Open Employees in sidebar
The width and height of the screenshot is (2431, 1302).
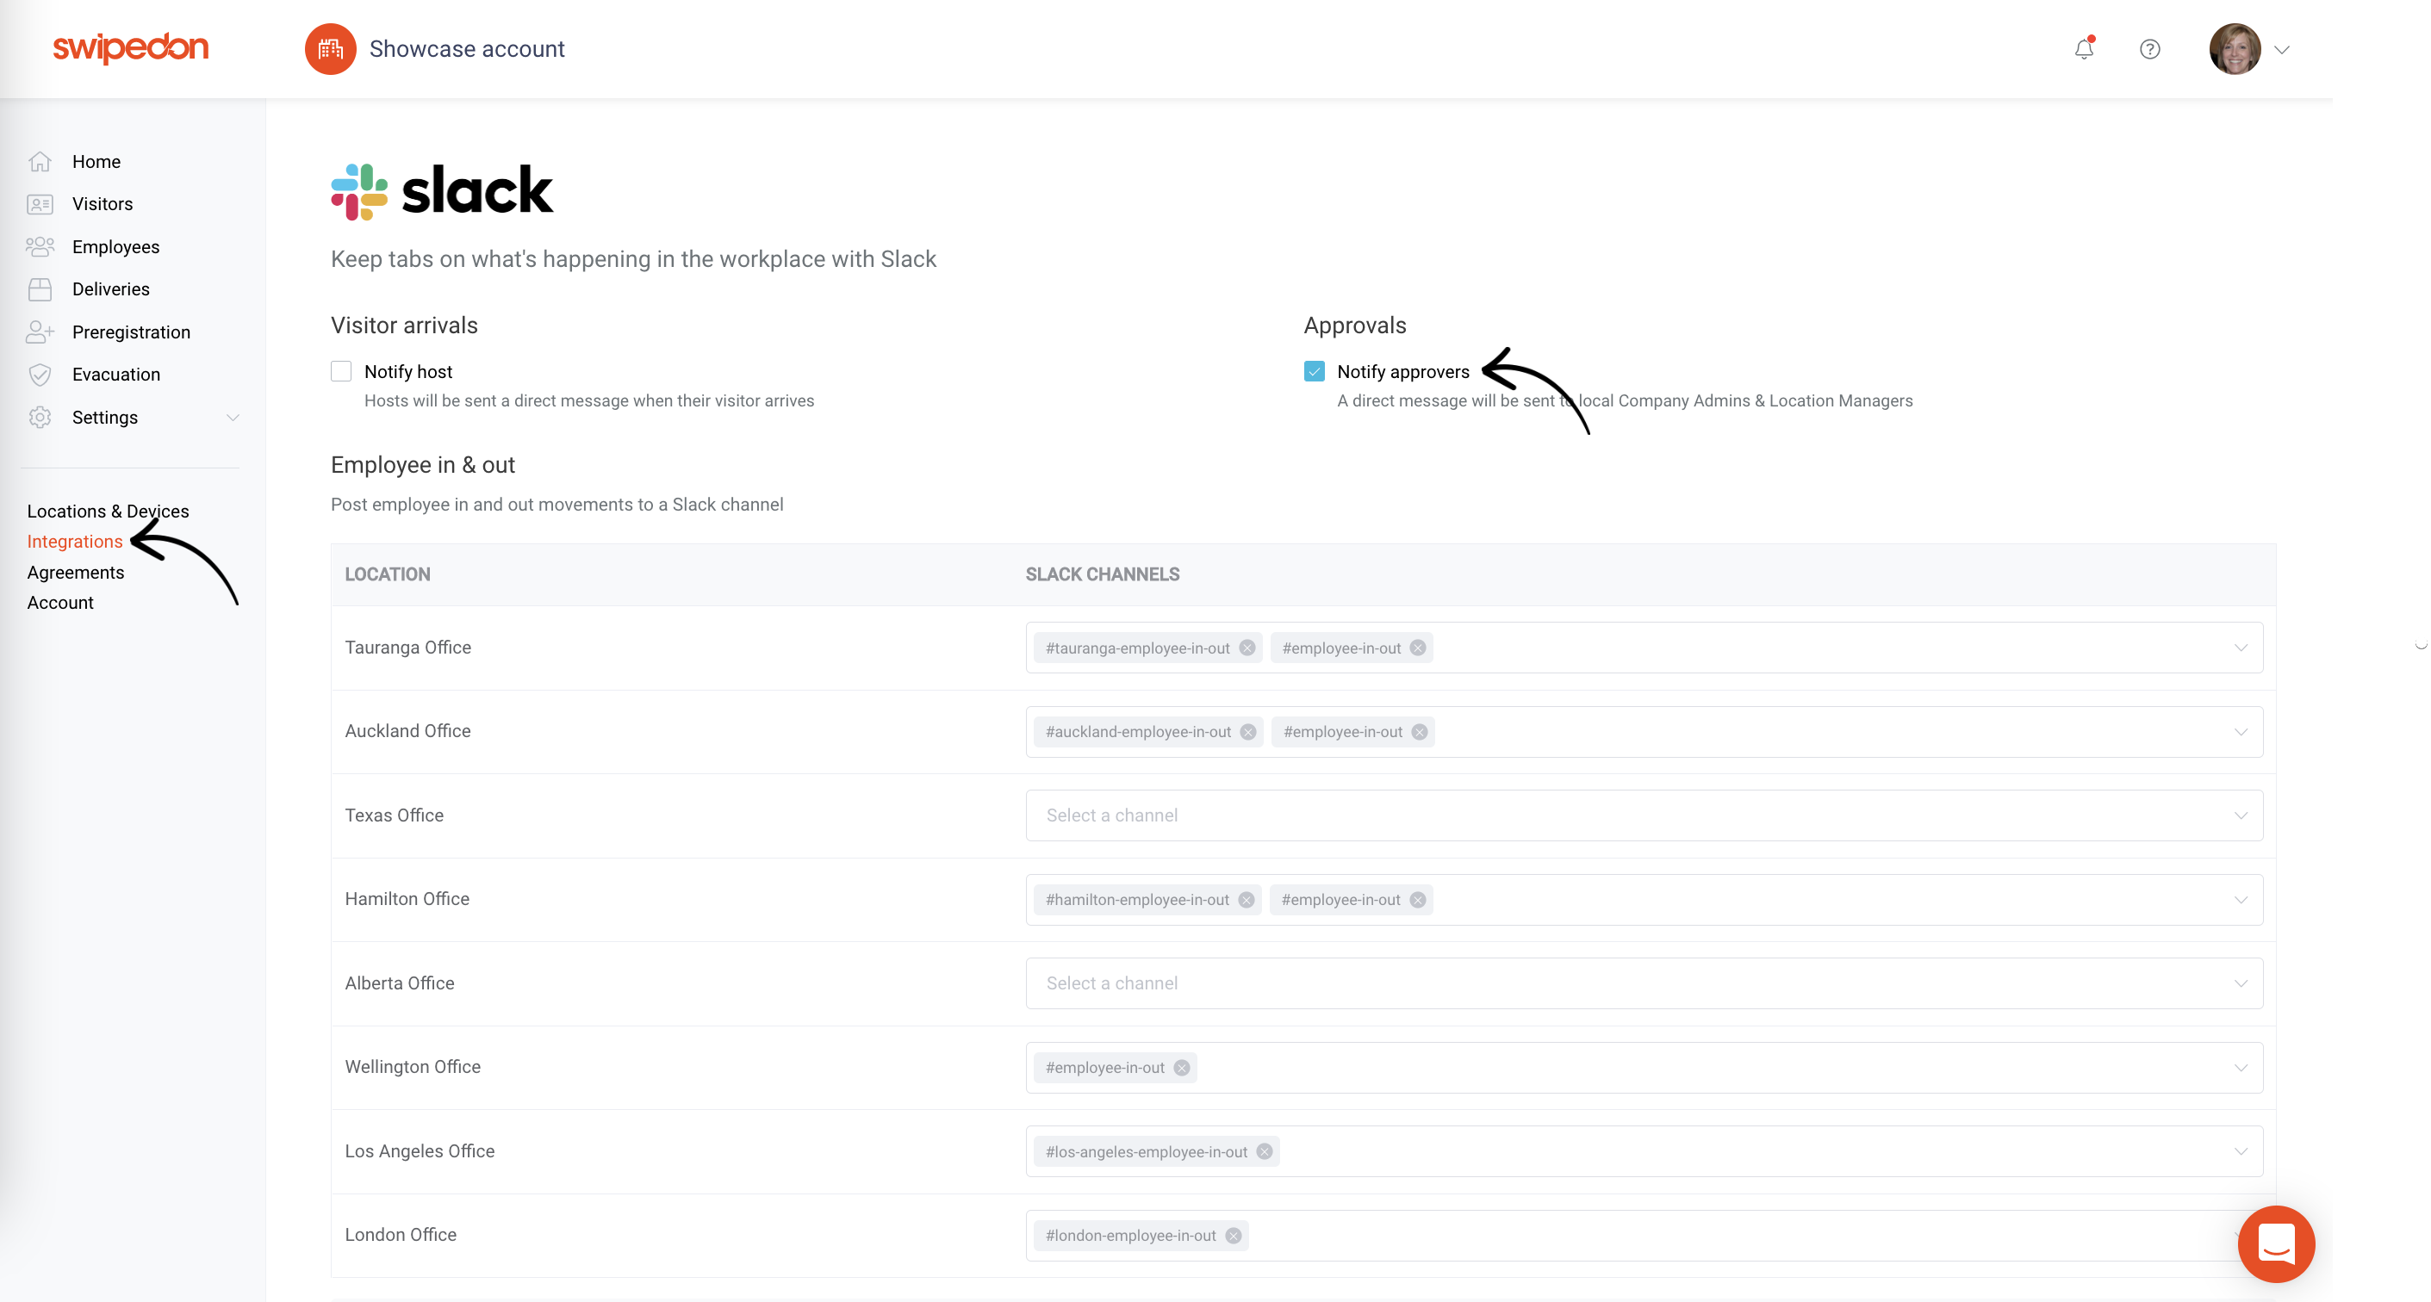coord(116,246)
